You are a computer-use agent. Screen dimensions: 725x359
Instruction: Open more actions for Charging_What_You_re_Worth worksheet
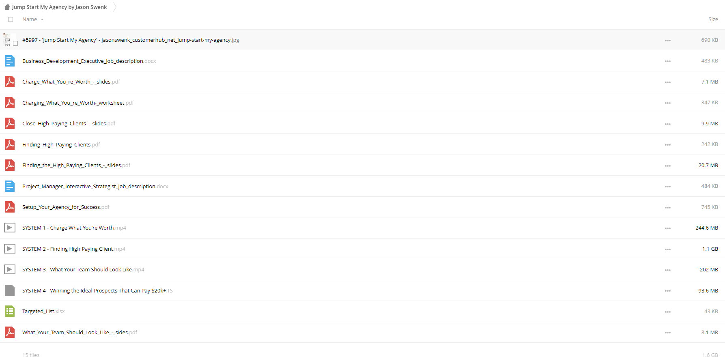click(667, 103)
